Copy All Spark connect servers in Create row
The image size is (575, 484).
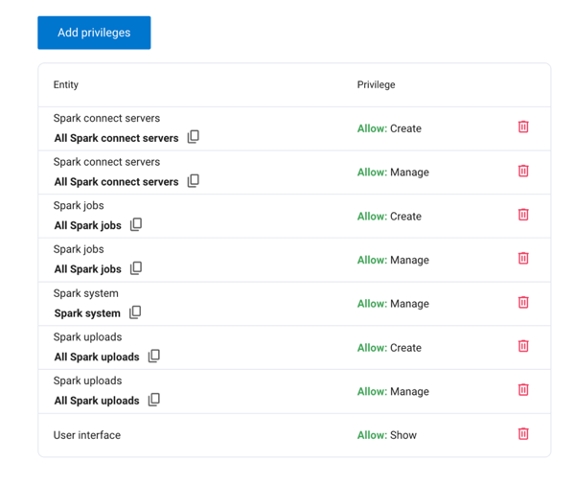tap(194, 137)
